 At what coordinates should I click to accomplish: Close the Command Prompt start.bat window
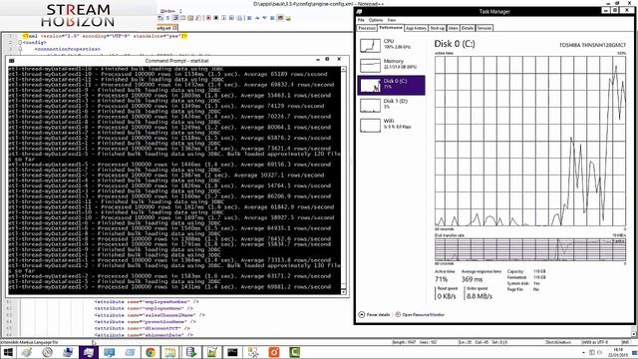[x=339, y=60]
